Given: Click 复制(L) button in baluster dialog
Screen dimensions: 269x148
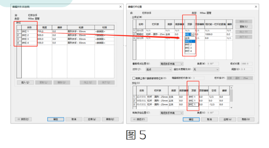Looking at the screenshot, I should 244,27.
